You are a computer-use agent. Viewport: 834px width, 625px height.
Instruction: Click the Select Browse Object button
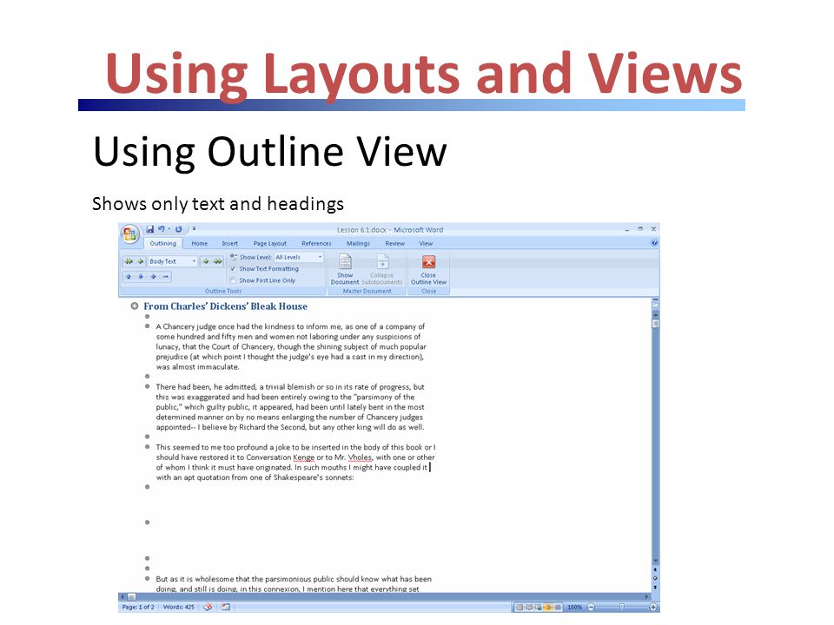[655, 578]
